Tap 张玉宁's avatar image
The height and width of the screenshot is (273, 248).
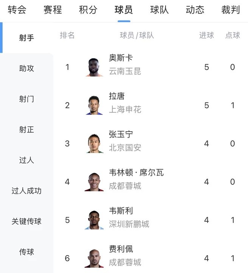94,144
